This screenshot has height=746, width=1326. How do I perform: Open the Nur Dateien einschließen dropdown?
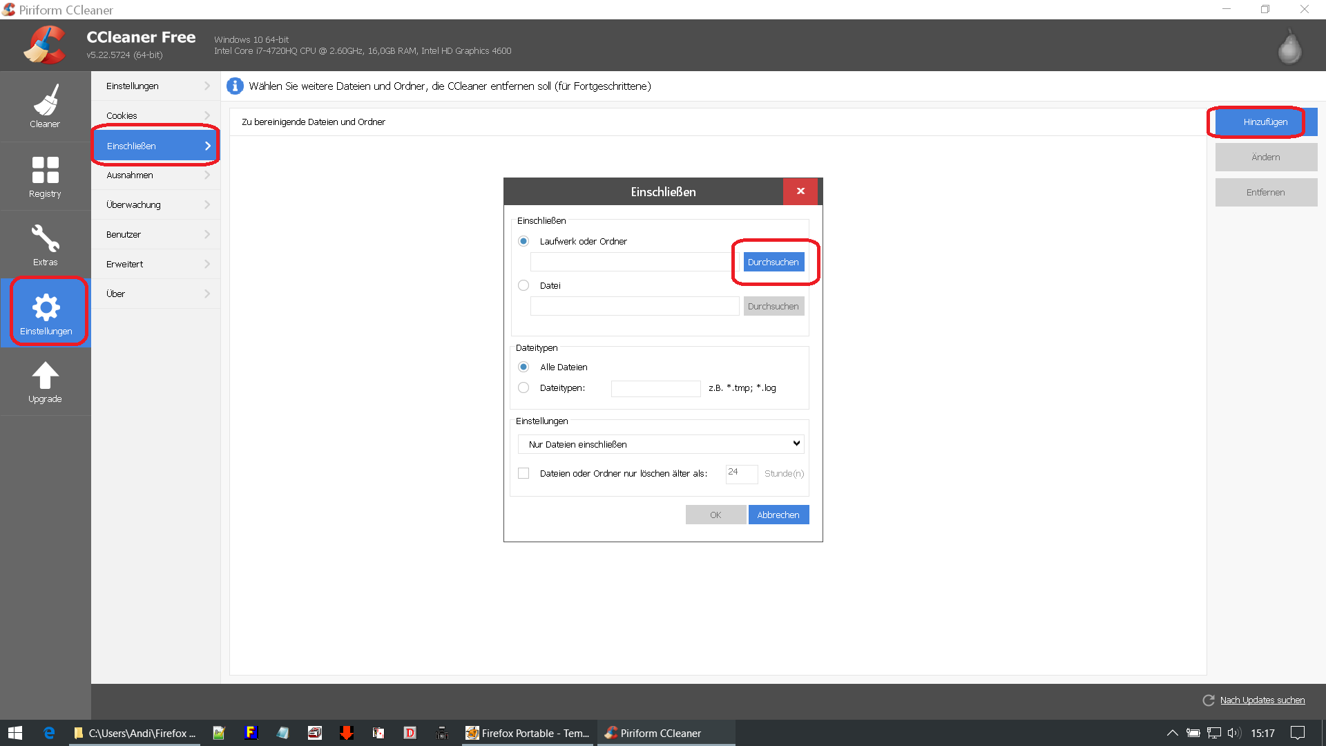660,444
